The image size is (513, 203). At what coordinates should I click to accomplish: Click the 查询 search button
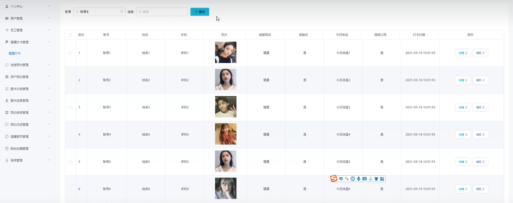pos(200,12)
